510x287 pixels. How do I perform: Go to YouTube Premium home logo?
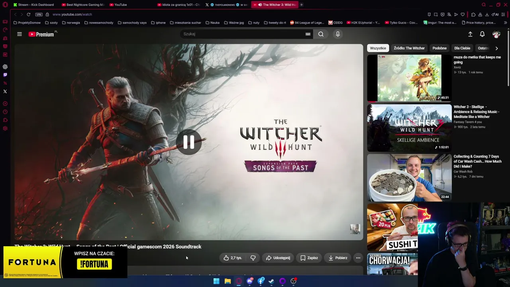coord(41,34)
